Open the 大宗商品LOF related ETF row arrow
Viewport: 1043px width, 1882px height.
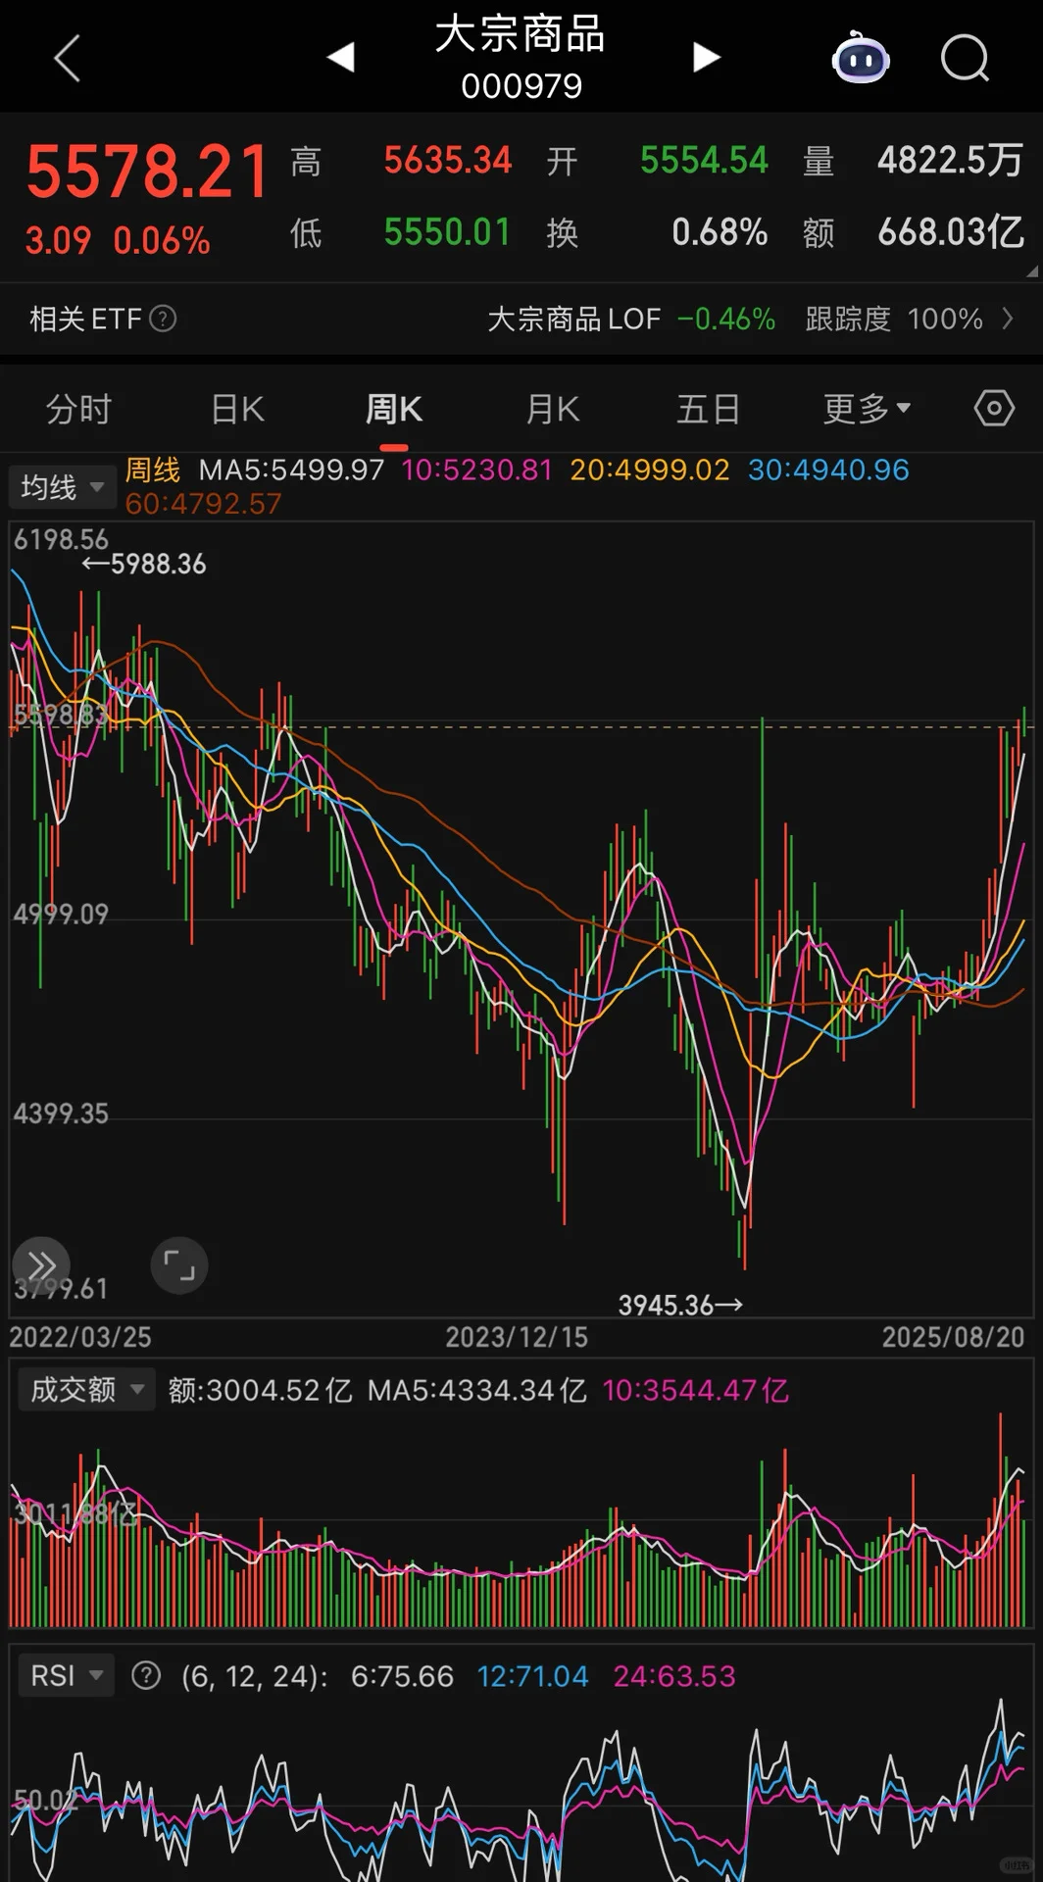click(x=1008, y=319)
